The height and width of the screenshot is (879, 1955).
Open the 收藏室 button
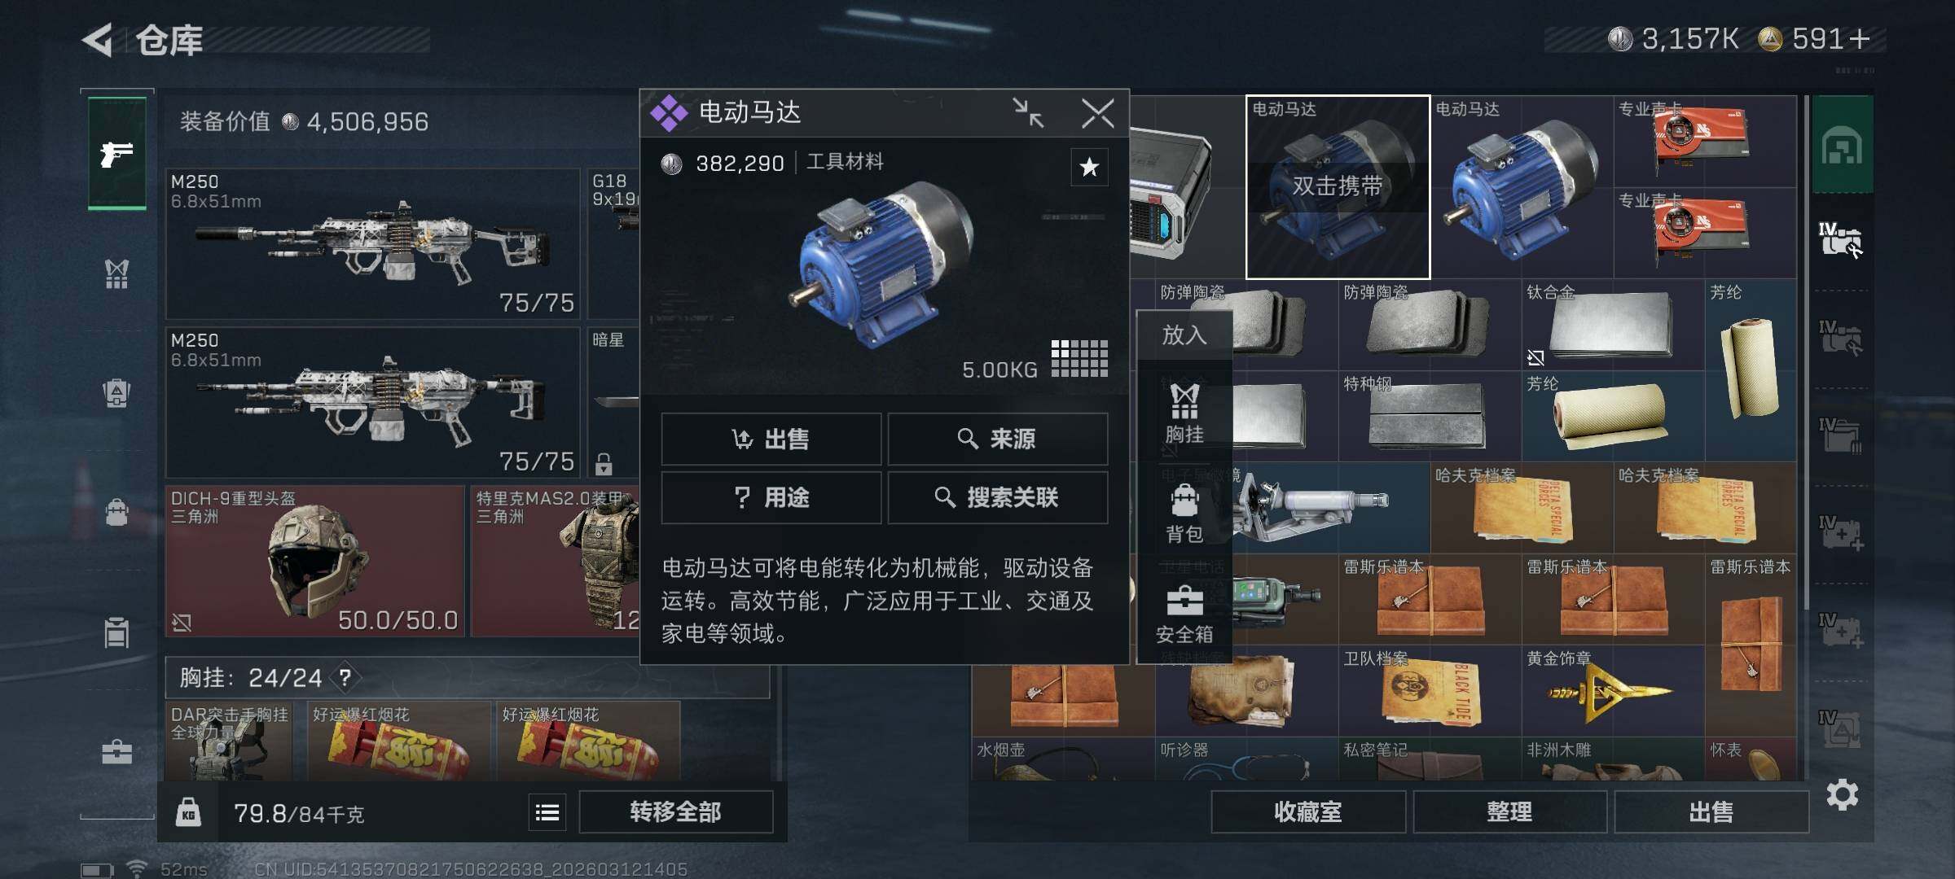click(x=1307, y=812)
